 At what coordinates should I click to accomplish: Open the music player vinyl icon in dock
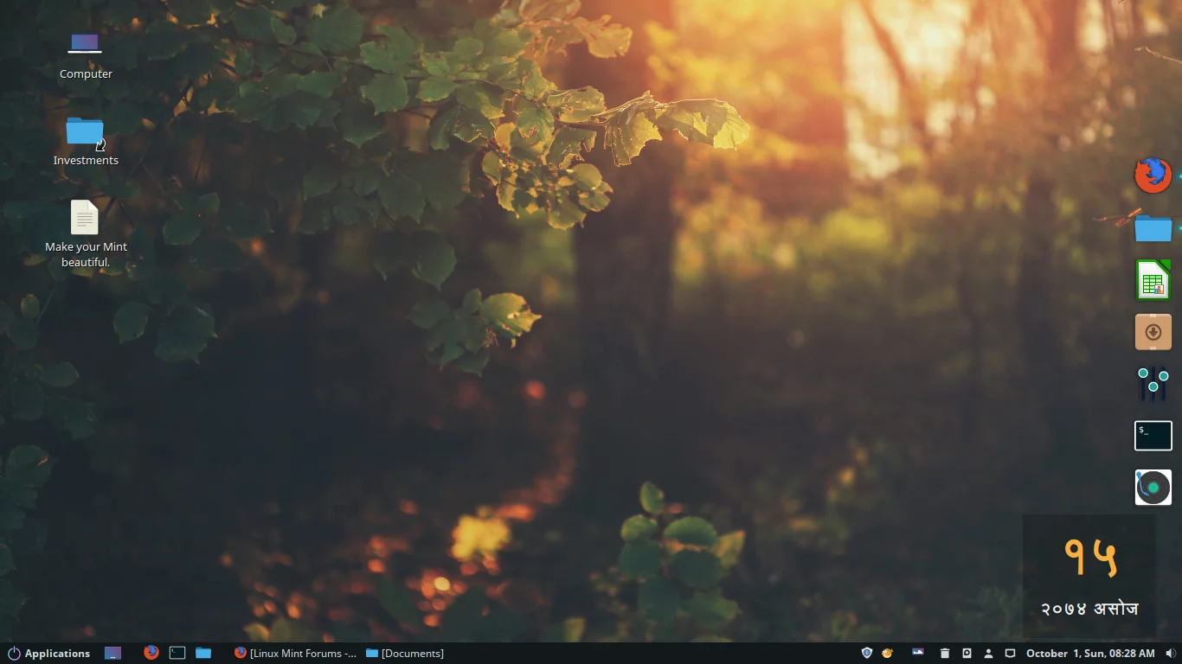1153,488
